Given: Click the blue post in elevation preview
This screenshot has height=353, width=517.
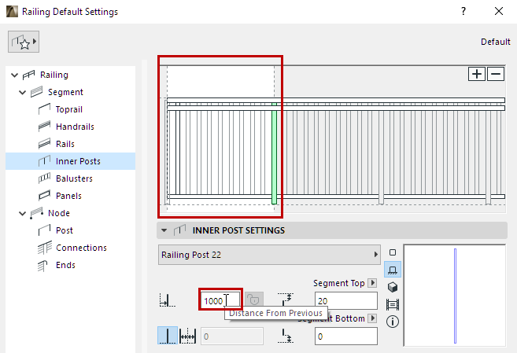Looking at the screenshot, I should 455,296.
